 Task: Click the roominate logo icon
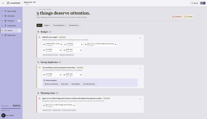pyautogui.click(x=8, y=3)
